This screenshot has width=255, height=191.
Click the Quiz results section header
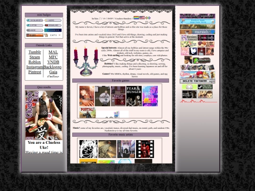pos(44,87)
